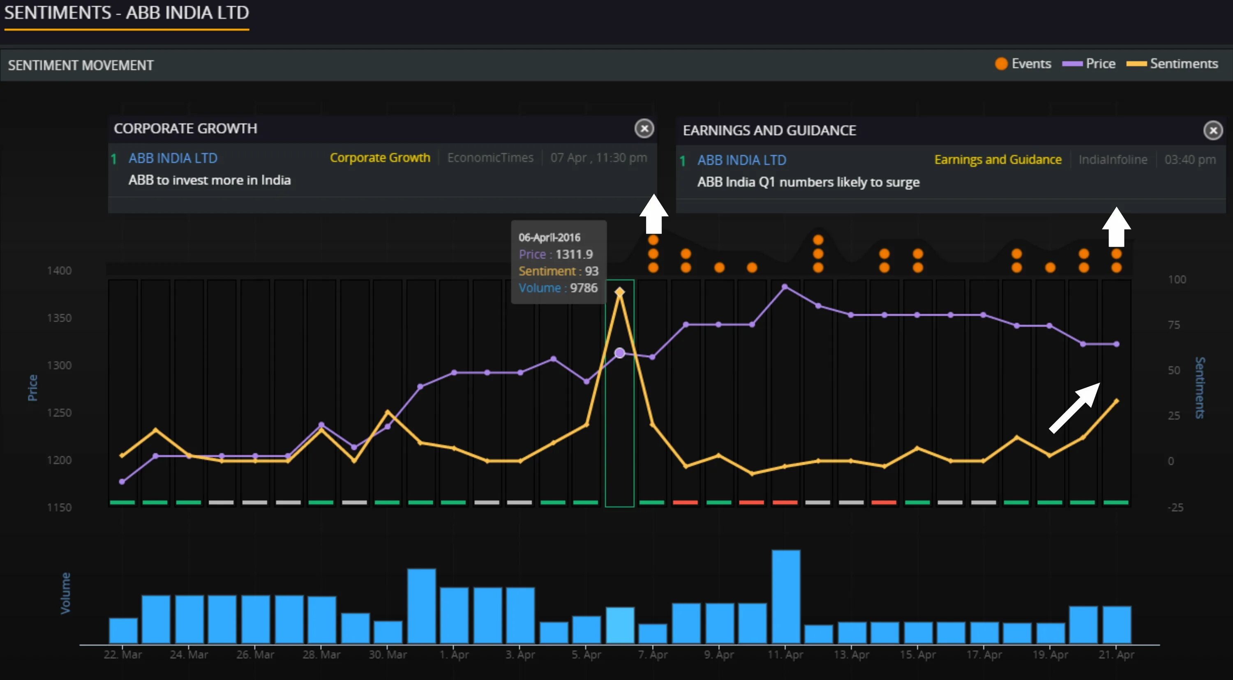Select the last price point on 21 Apr
The width and height of the screenshot is (1233, 680).
1117,344
